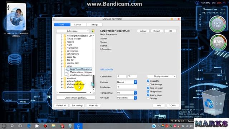This screenshot has height=129, width=229.
Task: Click the Y coordinate field showing 59
Action: (x=132, y=76)
